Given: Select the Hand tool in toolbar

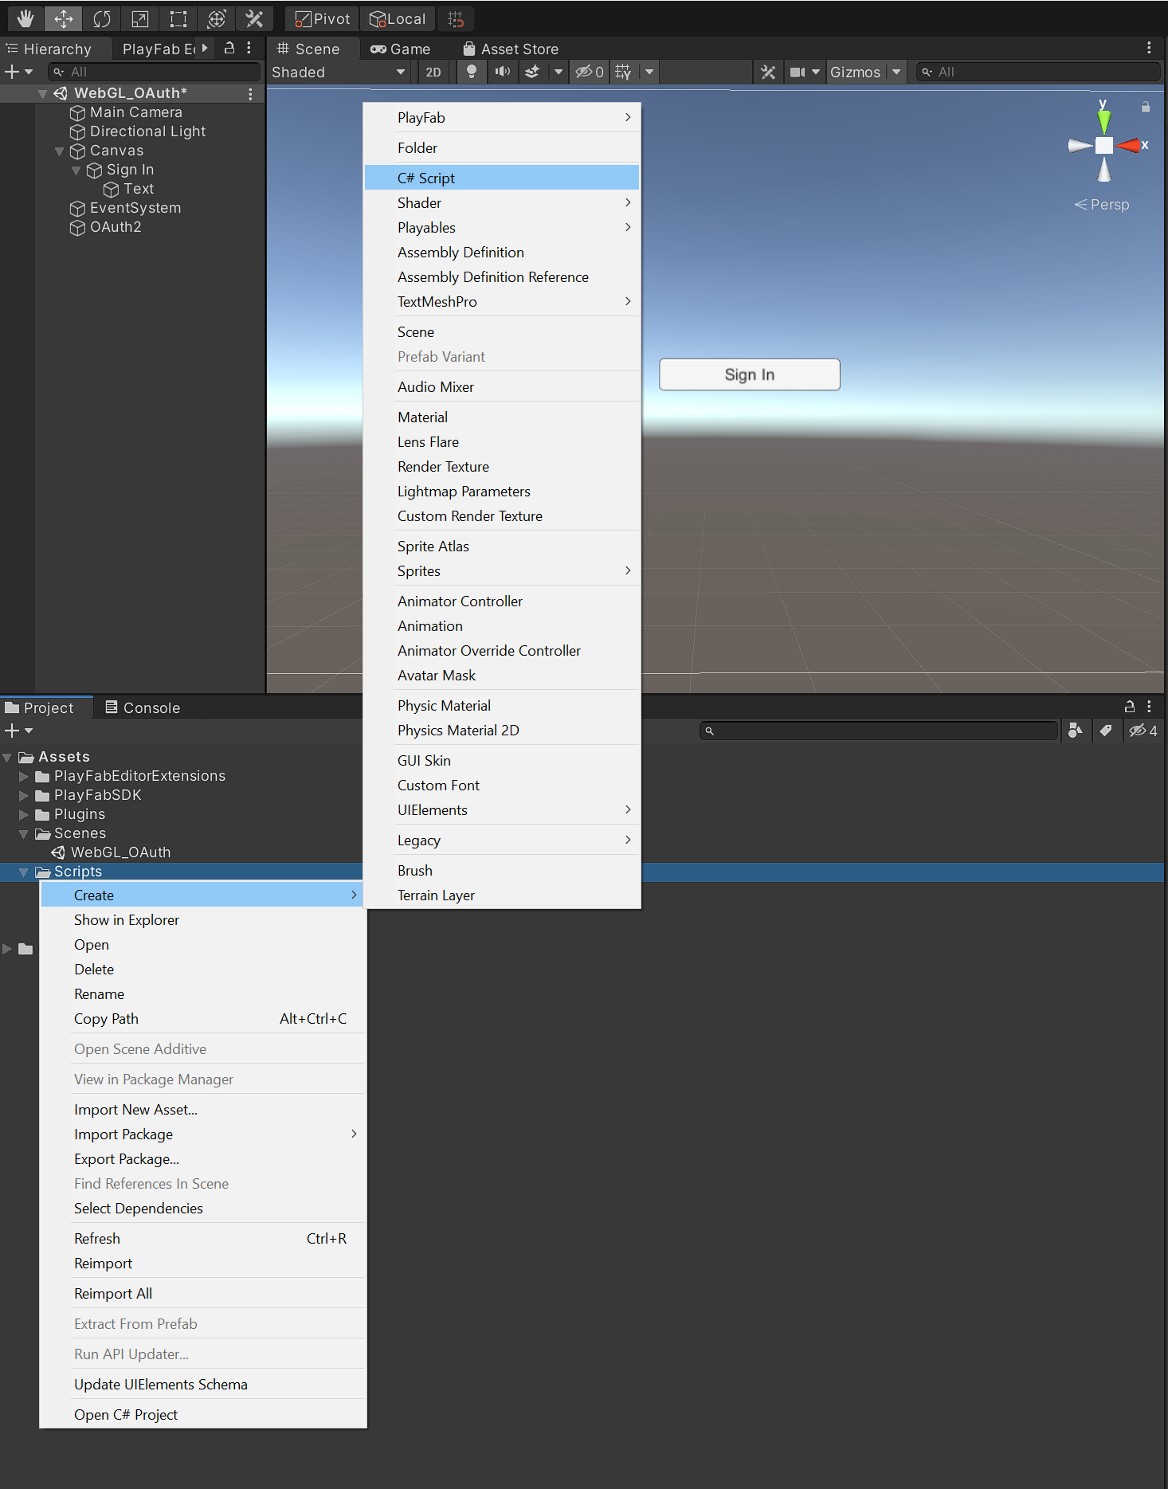Looking at the screenshot, I should click(x=25, y=18).
